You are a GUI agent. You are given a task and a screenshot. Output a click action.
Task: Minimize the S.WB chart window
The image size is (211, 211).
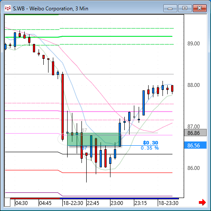(170, 8)
